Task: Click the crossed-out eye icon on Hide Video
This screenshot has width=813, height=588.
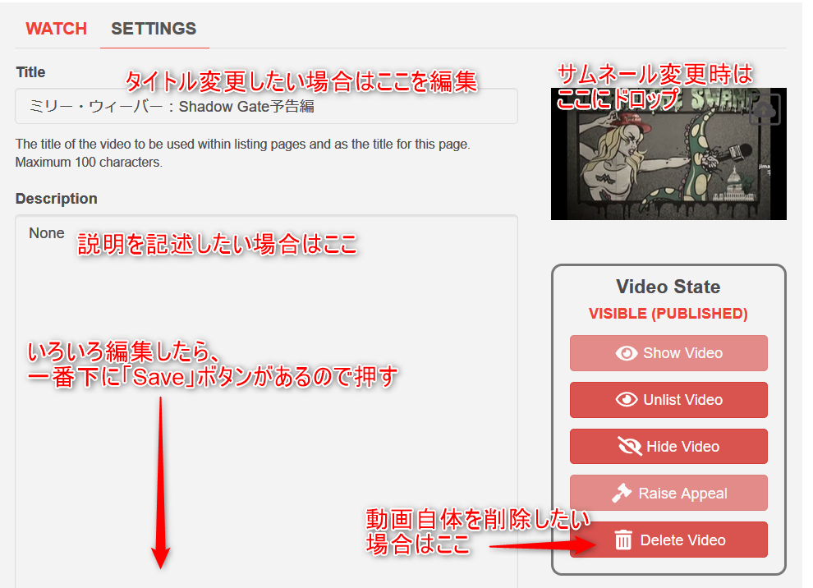Action: [x=629, y=446]
